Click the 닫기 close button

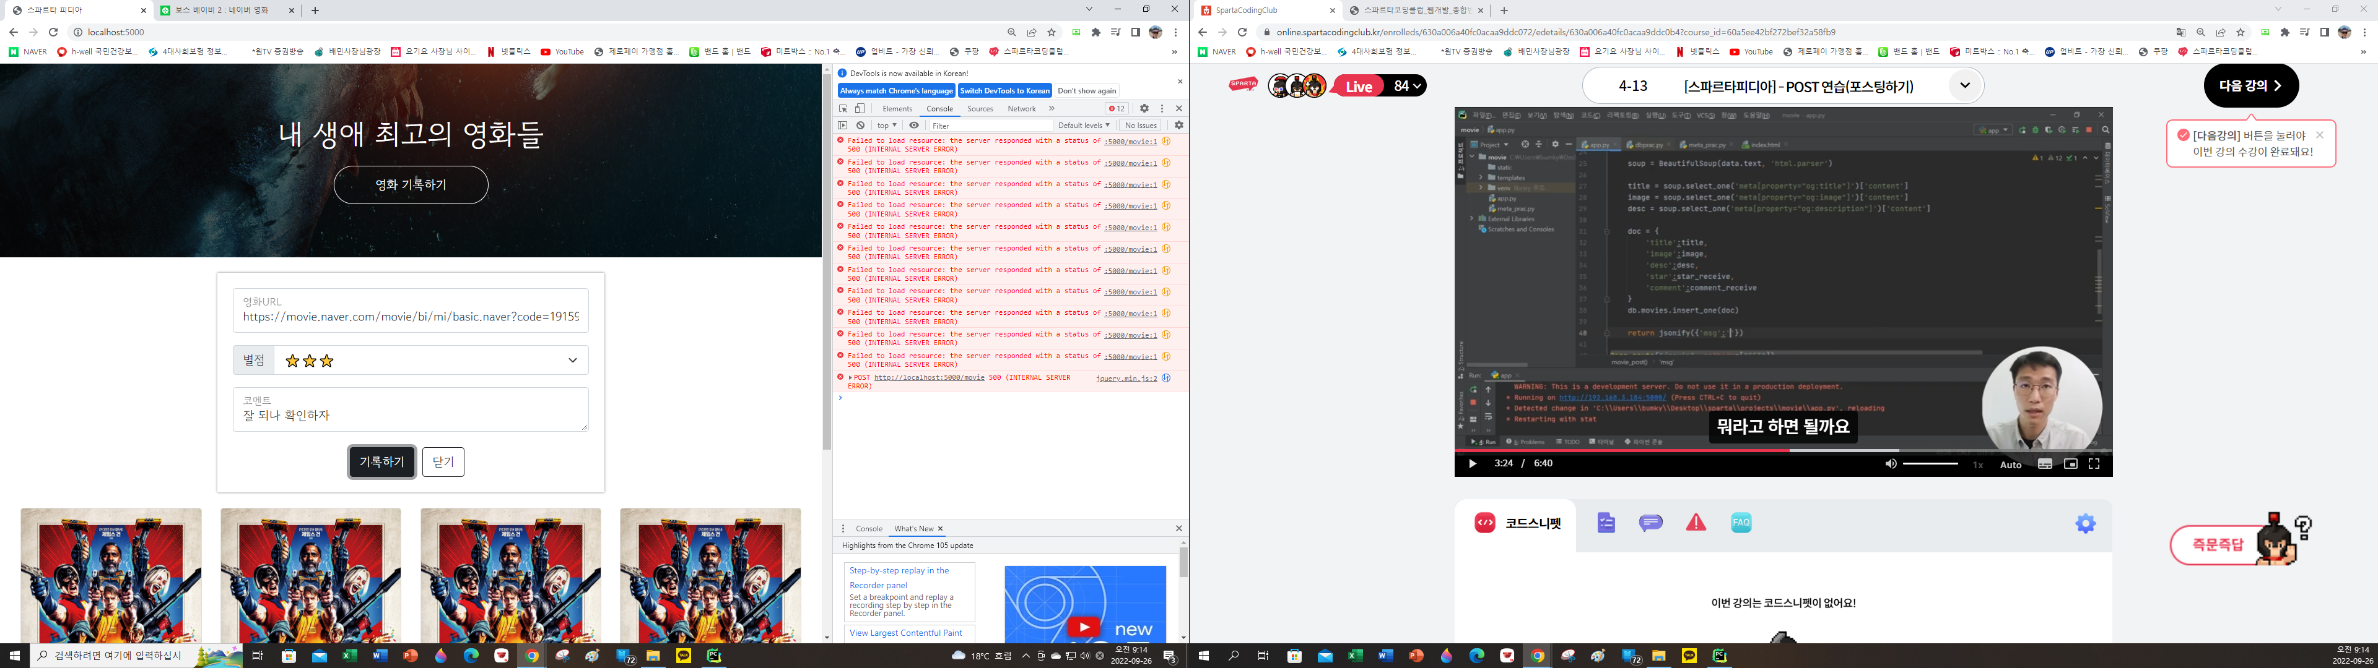coord(443,462)
